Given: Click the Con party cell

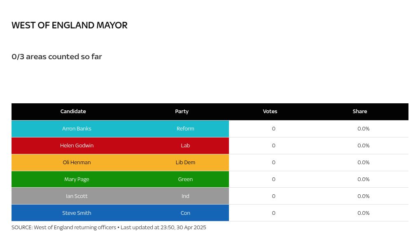Looking at the screenshot, I should 185,213.
